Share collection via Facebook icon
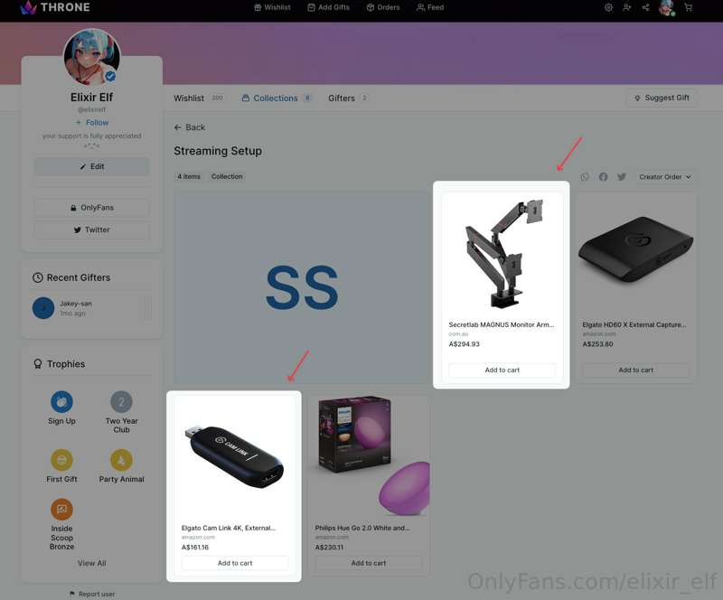This screenshot has height=600, width=723. [x=603, y=176]
